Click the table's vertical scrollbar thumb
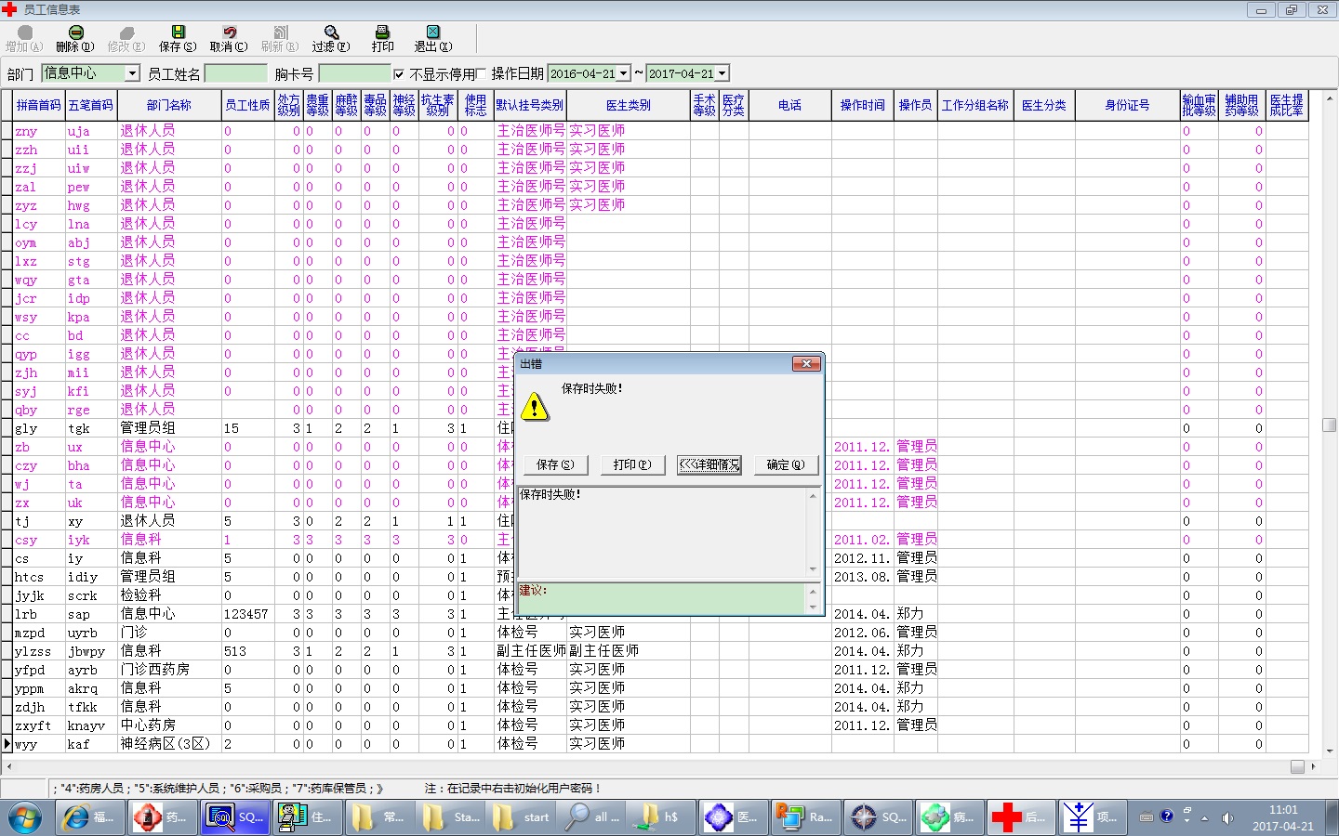 (x=1330, y=425)
